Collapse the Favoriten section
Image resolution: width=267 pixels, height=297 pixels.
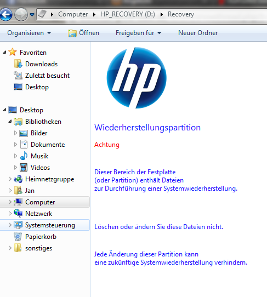point(4,53)
